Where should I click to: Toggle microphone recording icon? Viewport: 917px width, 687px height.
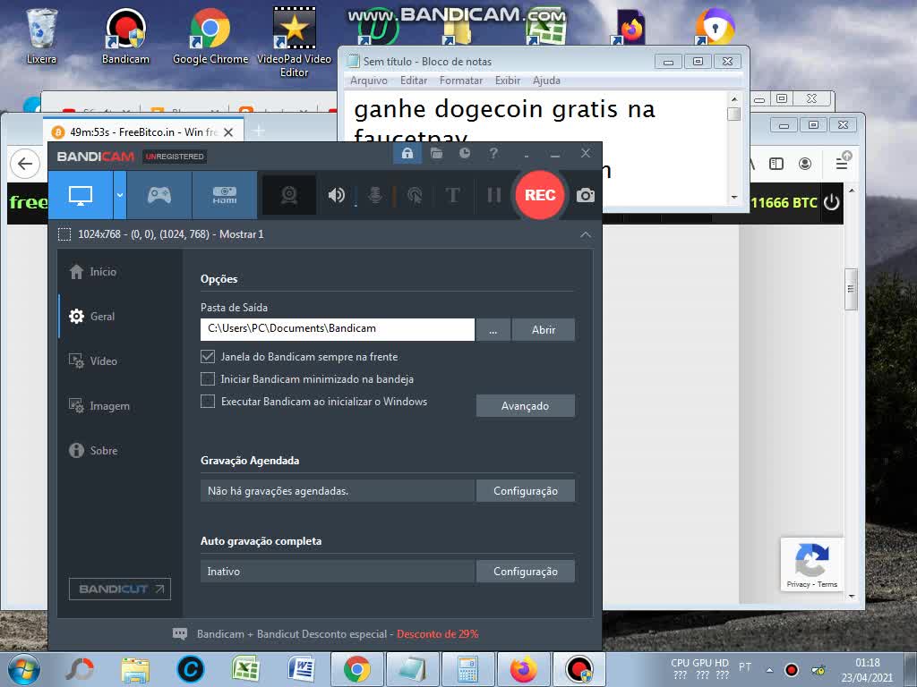pyautogui.click(x=375, y=195)
